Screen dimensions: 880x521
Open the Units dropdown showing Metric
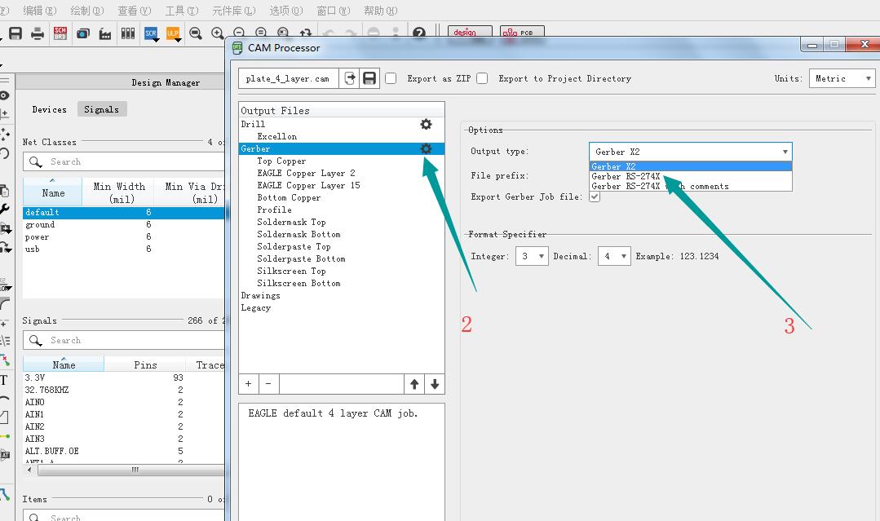click(x=842, y=78)
